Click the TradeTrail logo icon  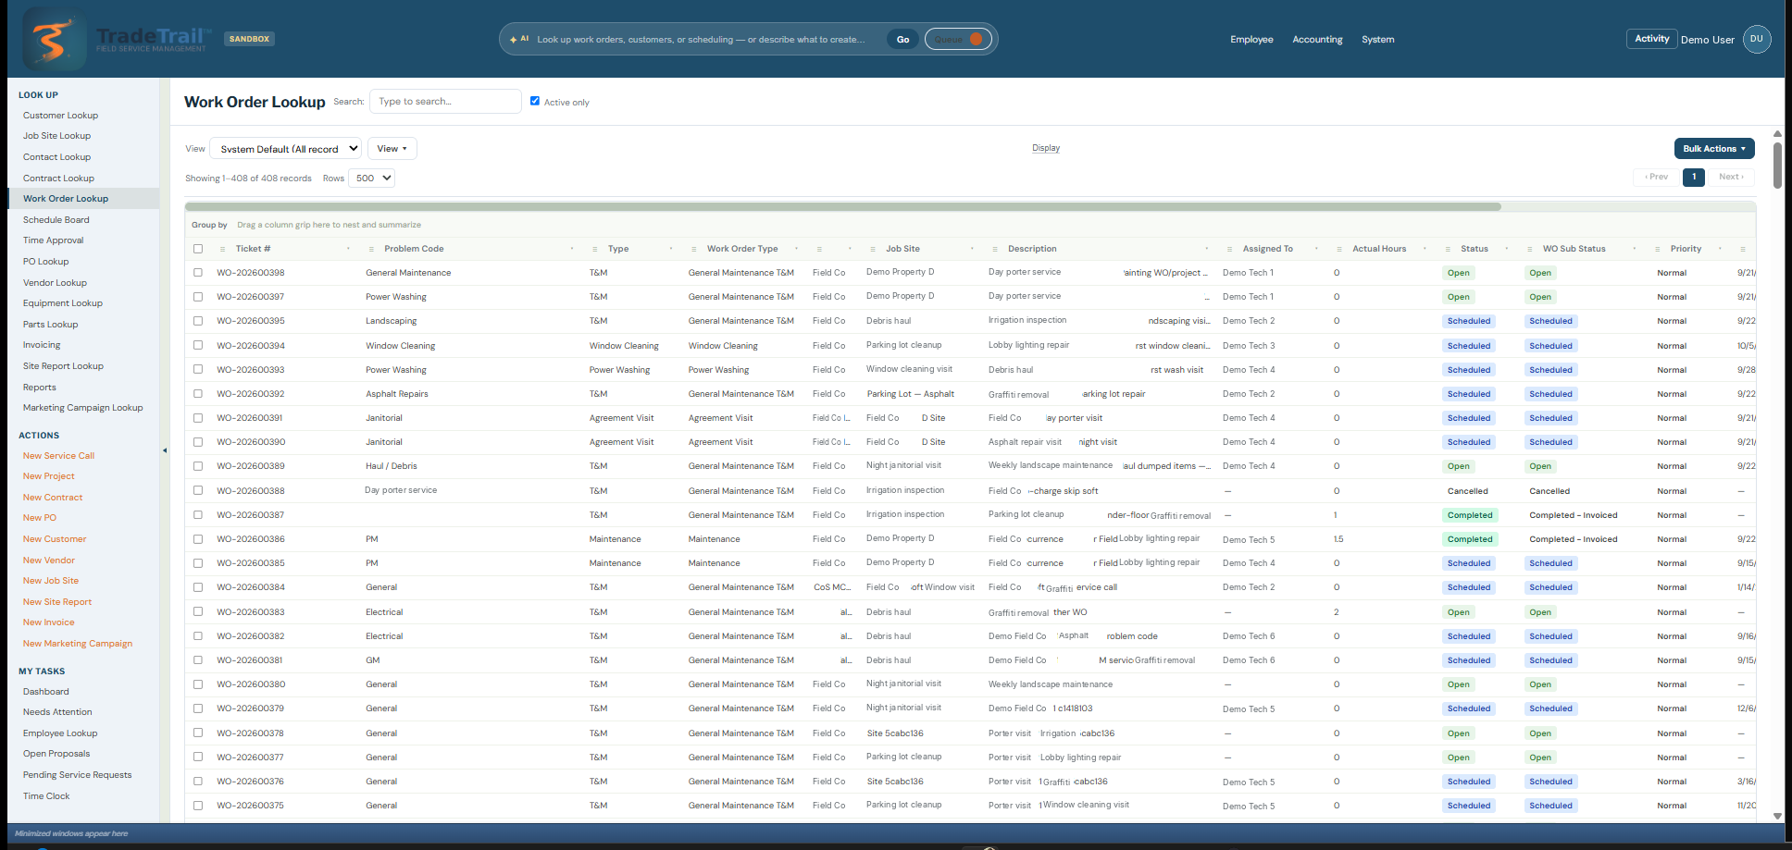[x=54, y=39]
